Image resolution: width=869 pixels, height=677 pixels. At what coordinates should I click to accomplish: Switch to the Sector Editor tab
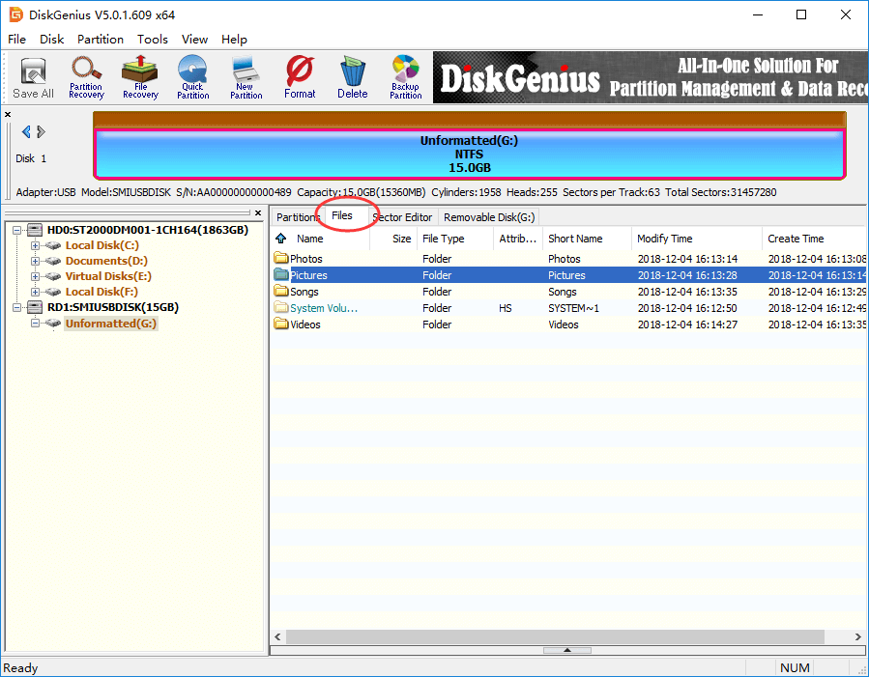click(403, 217)
